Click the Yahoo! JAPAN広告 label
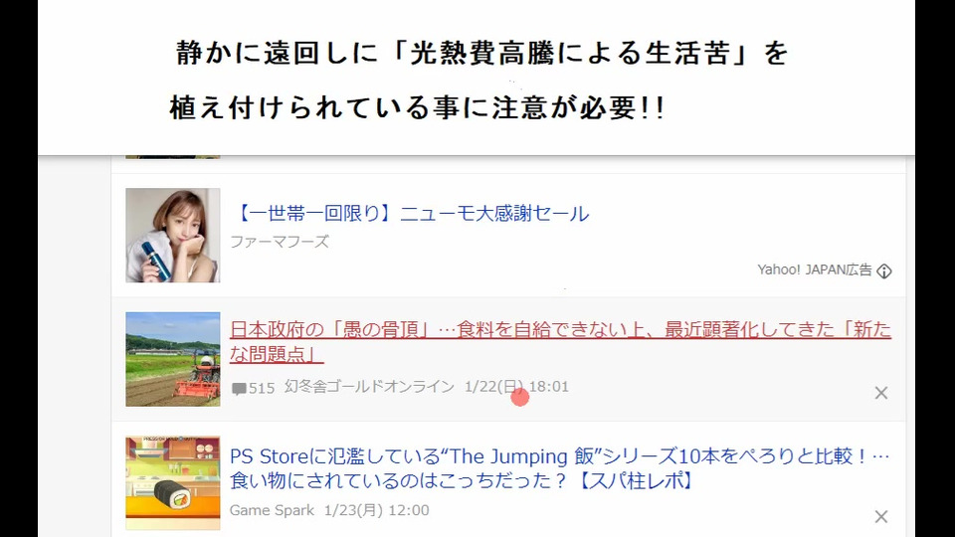This screenshot has height=537, width=955. 815,269
